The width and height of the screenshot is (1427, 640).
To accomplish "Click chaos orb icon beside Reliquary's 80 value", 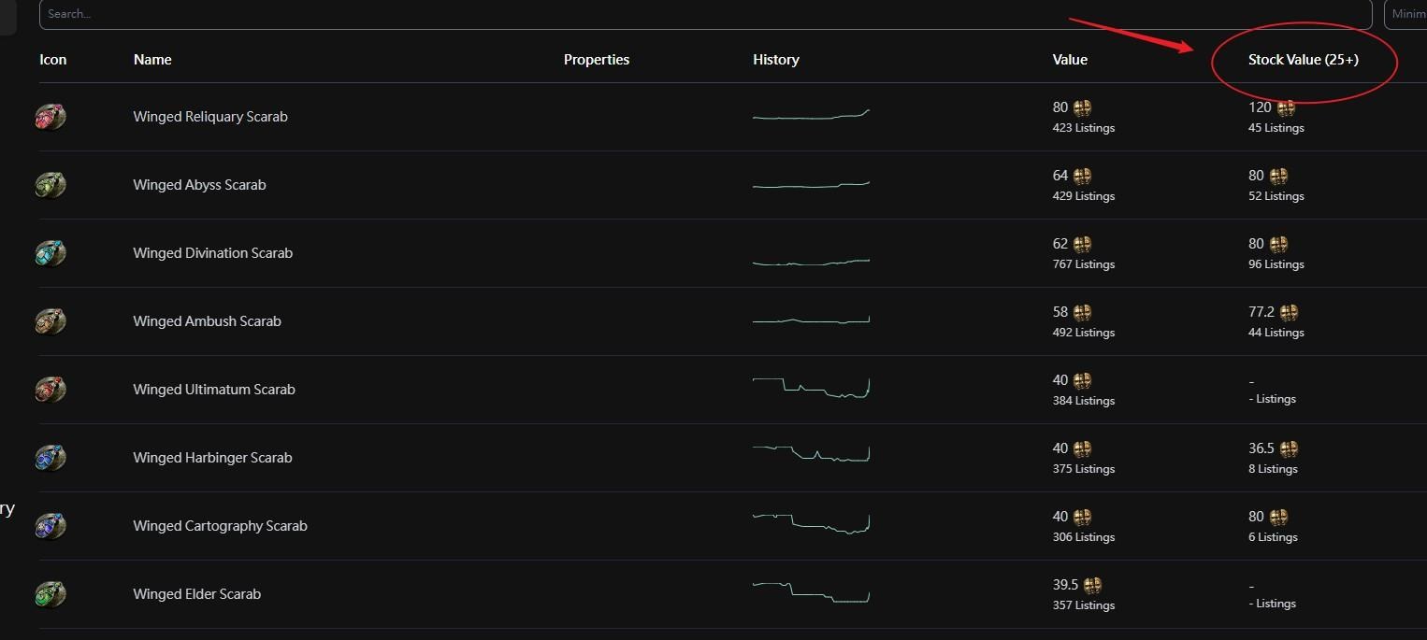I will pos(1082,107).
